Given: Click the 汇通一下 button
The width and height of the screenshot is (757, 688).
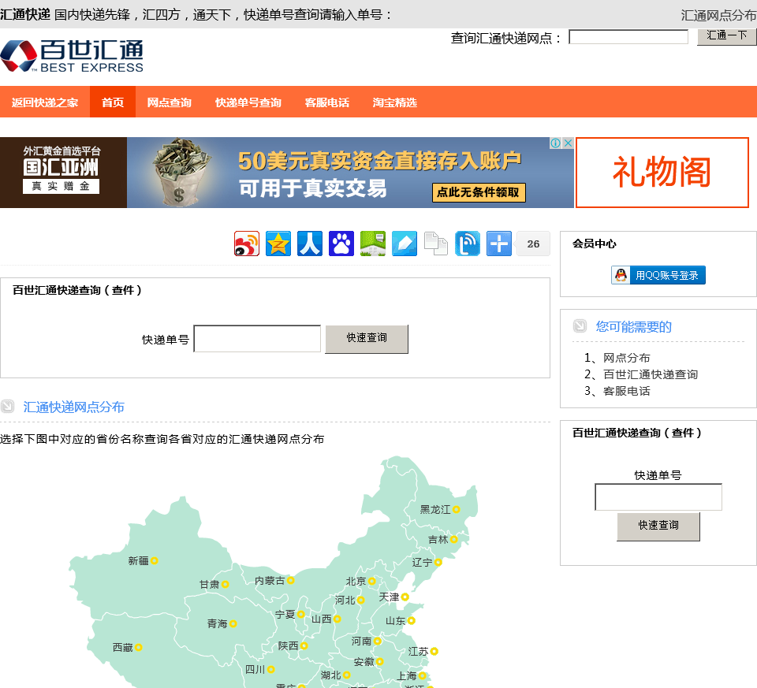Looking at the screenshot, I should [x=726, y=36].
